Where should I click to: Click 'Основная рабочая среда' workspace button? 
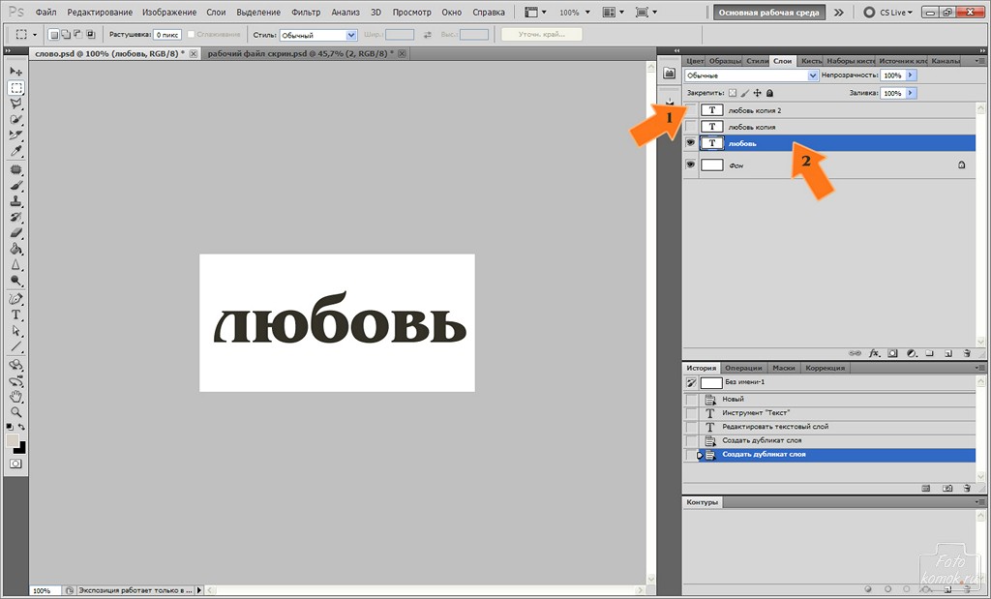coord(769,12)
